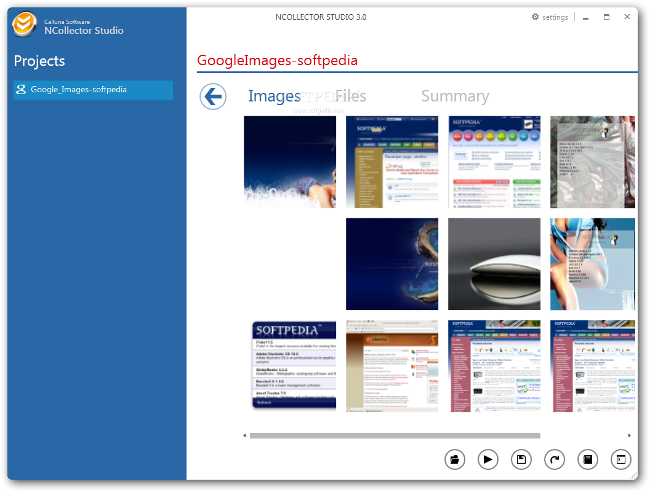Viewport: 650px width, 492px height.
Task: Select the Google_Images-softpedia project
Action: tap(94, 89)
